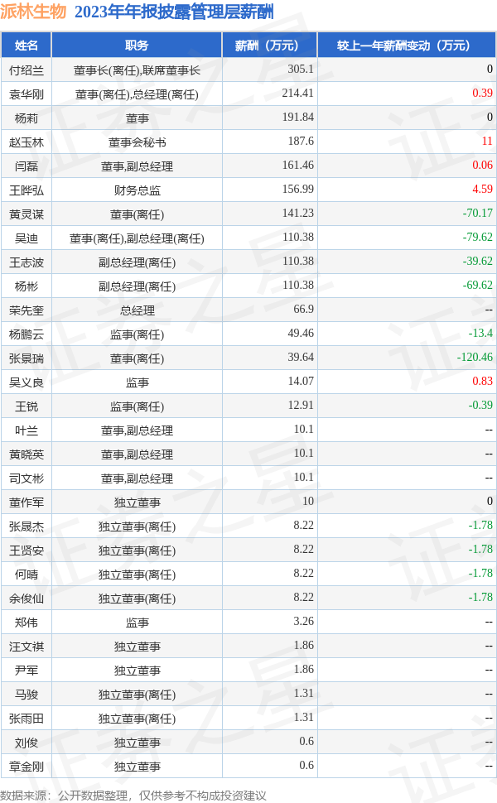Select the name cell 张晟杰
This screenshot has width=497, height=803.
(x=27, y=527)
